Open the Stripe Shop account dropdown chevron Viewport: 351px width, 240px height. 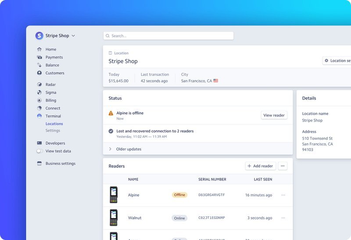pos(73,36)
